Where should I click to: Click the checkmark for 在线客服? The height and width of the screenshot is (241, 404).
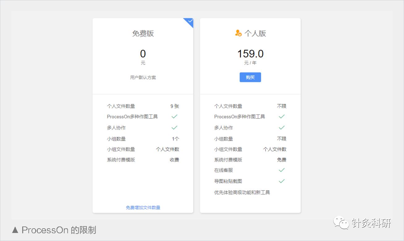point(282,170)
